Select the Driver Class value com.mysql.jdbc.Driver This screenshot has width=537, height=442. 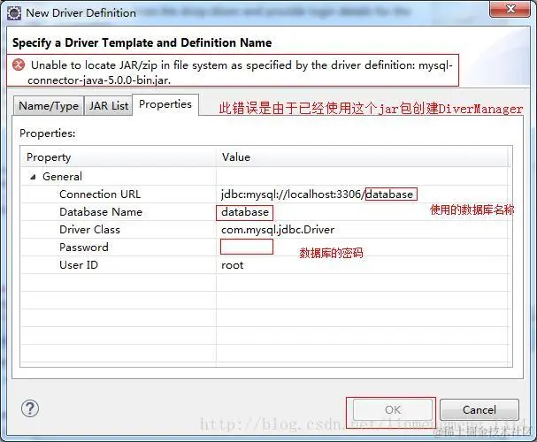[278, 230]
